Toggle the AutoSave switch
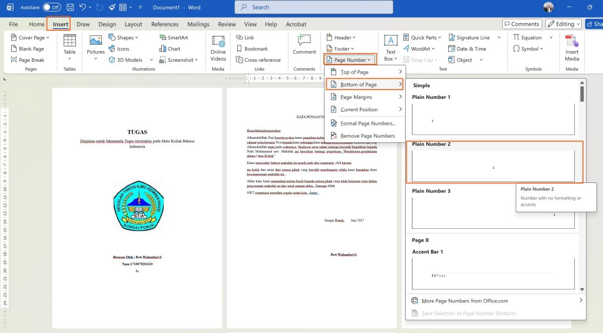 (52, 8)
